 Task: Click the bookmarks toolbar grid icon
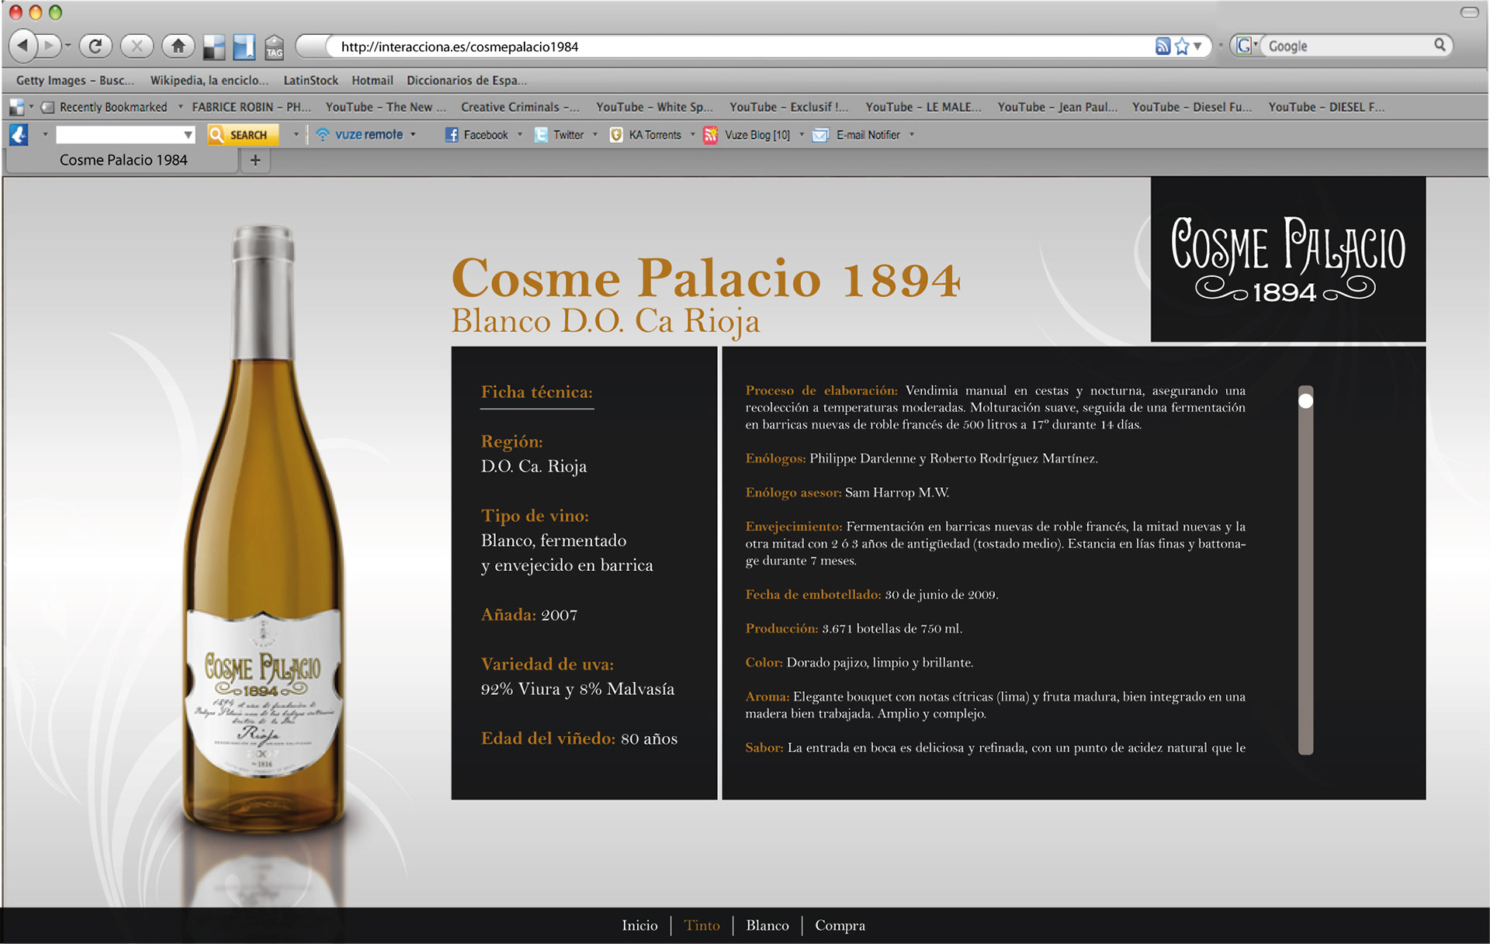[x=16, y=107]
